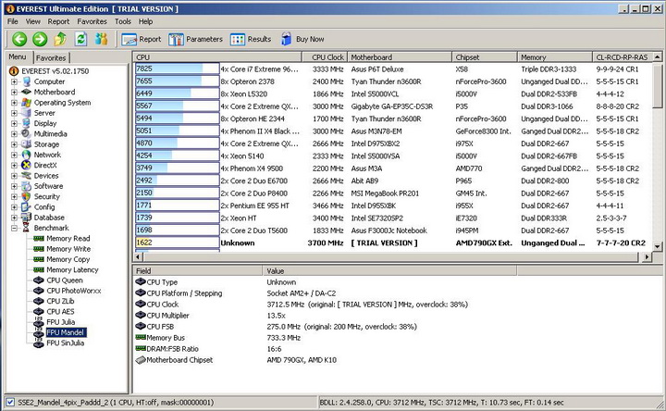This screenshot has width=666, height=411.
Task: Click the green Forward arrow toolbar icon
Action: point(40,39)
